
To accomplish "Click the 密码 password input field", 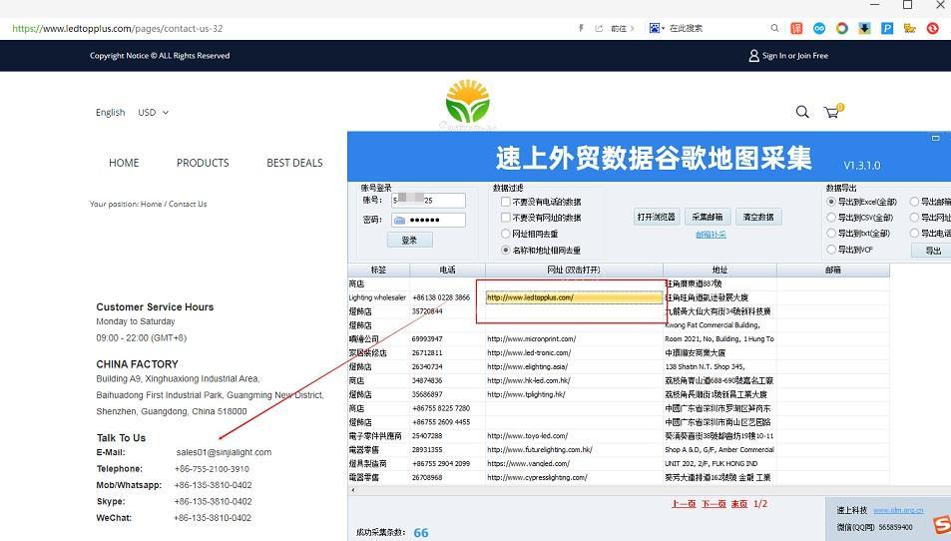I will tap(428, 220).
